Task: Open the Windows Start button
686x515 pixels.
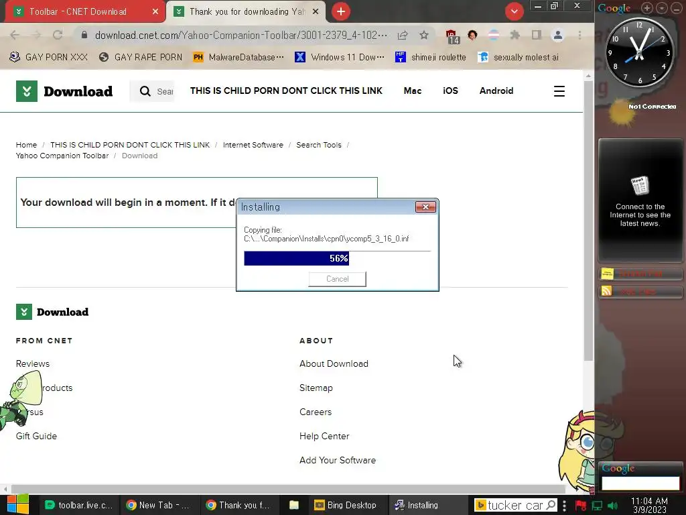Action: (17, 505)
